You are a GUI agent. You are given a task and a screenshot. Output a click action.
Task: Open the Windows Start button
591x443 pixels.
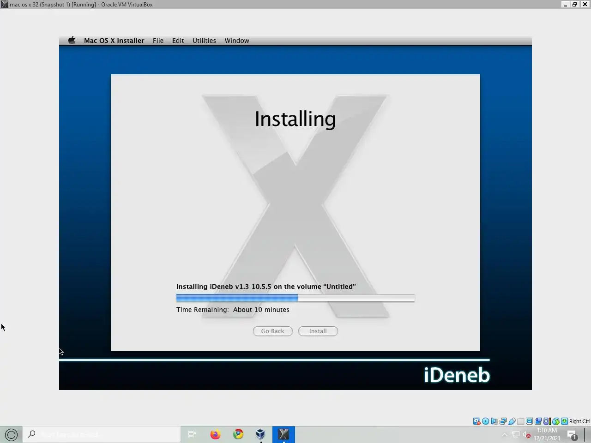point(11,434)
